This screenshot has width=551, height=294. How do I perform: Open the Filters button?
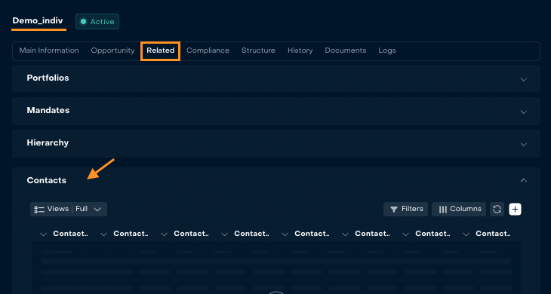pyautogui.click(x=405, y=209)
